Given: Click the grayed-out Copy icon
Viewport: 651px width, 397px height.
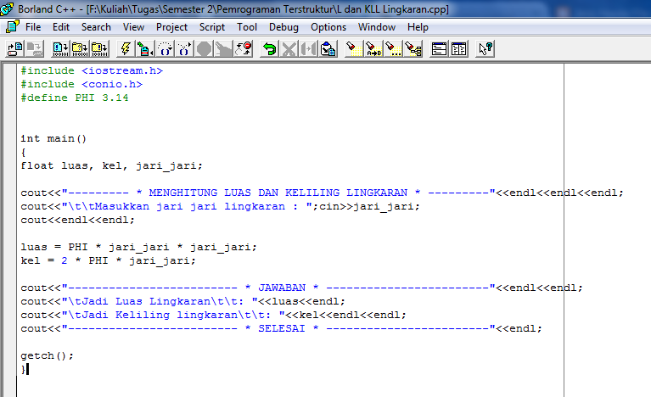Looking at the screenshot, I should point(308,49).
